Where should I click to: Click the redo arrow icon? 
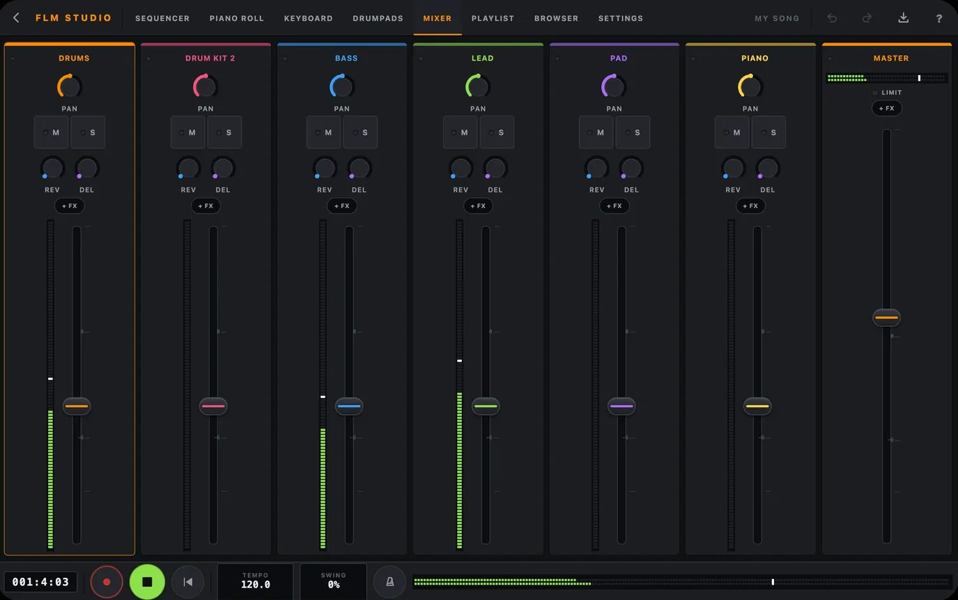click(867, 18)
